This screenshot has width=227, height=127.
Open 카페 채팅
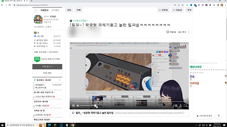coord(47,73)
